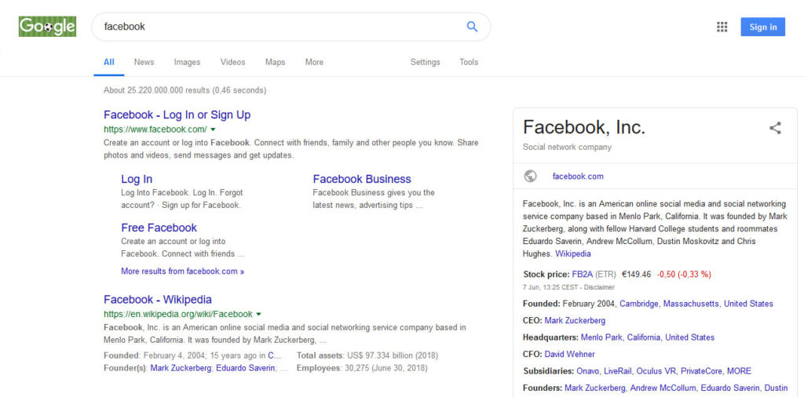Open the Facebook - Wikipedia result
The height and width of the screenshot is (397, 804).
coord(157,300)
